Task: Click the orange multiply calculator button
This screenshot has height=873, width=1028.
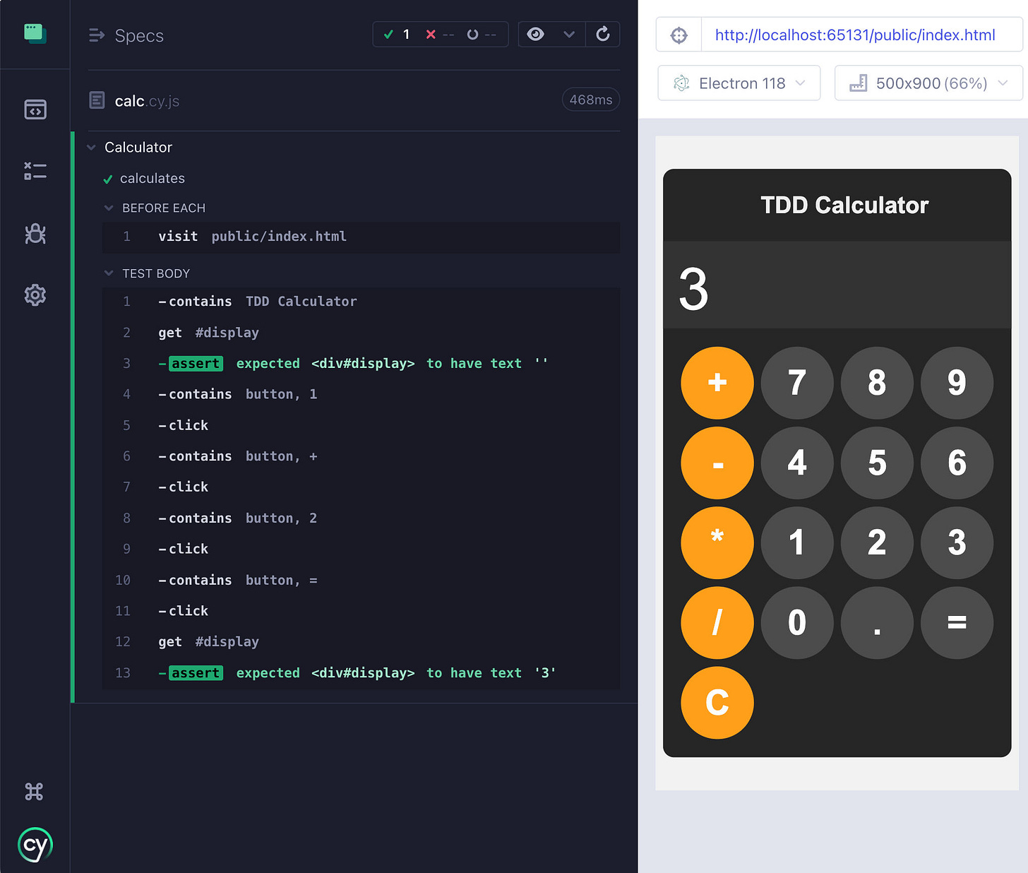Action: pyautogui.click(x=717, y=542)
